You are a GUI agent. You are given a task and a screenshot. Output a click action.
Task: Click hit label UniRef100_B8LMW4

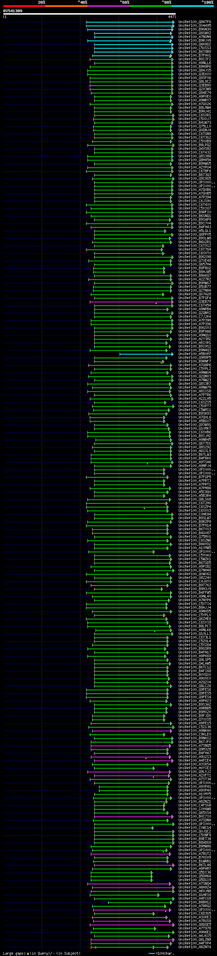[x=195, y=108]
